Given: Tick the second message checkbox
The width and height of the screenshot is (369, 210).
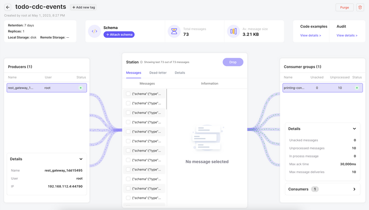Looking at the screenshot, I should pos(128,103).
